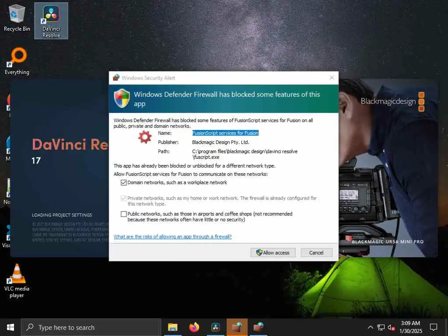448x336 pixels.
Task: Show hidden system tray icons
Action: tap(370, 327)
